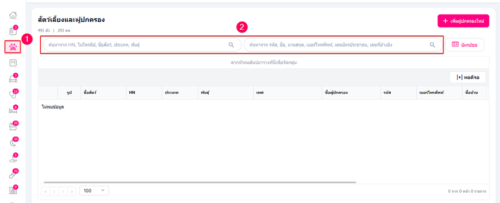Sort by รหัส column header
The width and height of the screenshot is (500, 203).
[398, 92]
